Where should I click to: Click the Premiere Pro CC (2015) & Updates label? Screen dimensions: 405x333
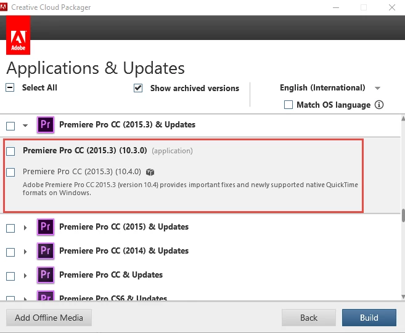tap(124, 227)
